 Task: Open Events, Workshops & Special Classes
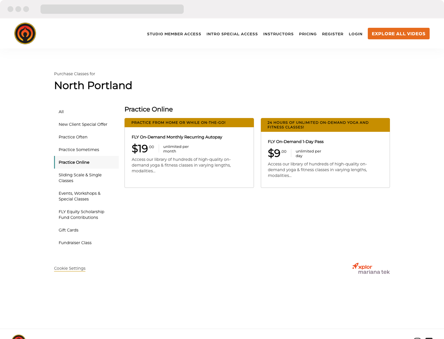pos(79,196)
